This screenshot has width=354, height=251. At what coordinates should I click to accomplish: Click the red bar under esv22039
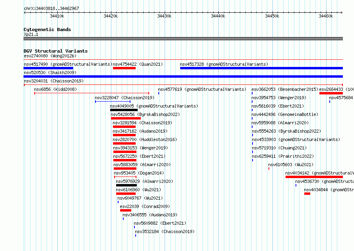click(x=126, y=210)
